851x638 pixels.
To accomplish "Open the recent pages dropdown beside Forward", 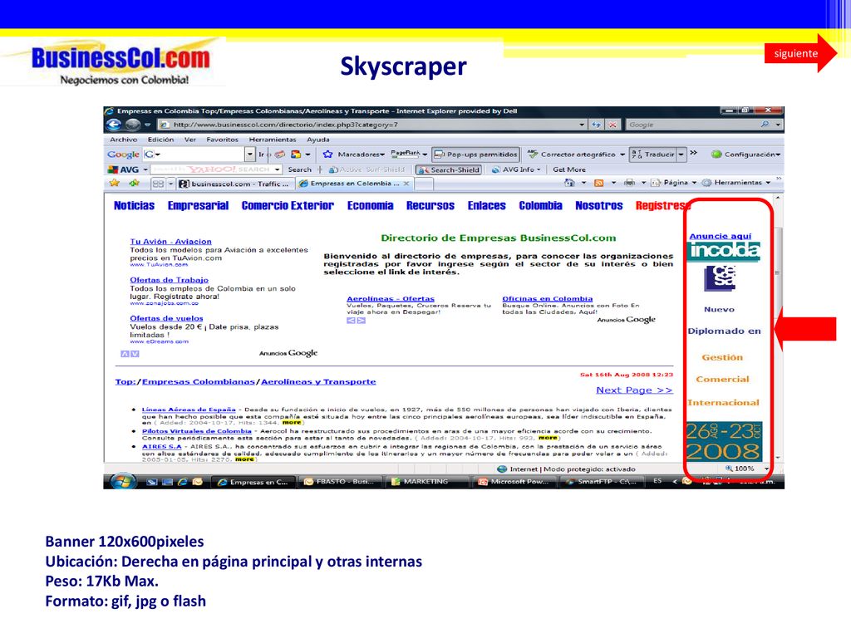I will tap(147, 125).
